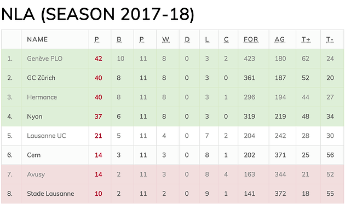Viewport: 345px width, 204px height.
Task: Open the Stade Lausanne team link
Action: click(50, 194)
